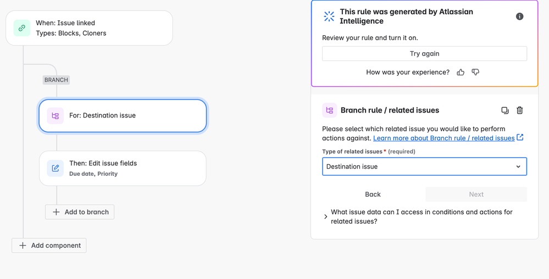The width and height of the screenshot is (549, 279).
Task: Open Learn more about Branch rule link
Action: coord(443,138)
